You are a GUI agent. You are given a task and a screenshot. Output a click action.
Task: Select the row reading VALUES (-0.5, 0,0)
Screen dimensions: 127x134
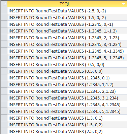[x=67, y=64]
